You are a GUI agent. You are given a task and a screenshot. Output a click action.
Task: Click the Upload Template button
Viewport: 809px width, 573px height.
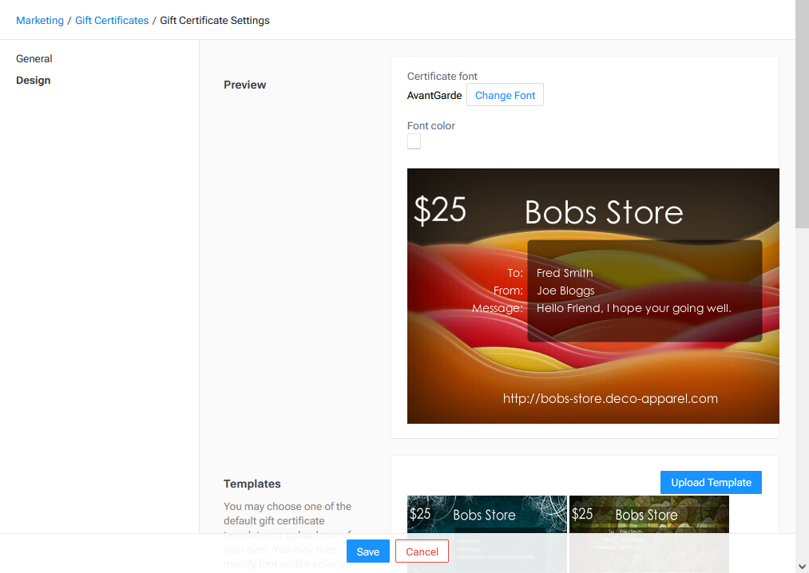(710, 482)
